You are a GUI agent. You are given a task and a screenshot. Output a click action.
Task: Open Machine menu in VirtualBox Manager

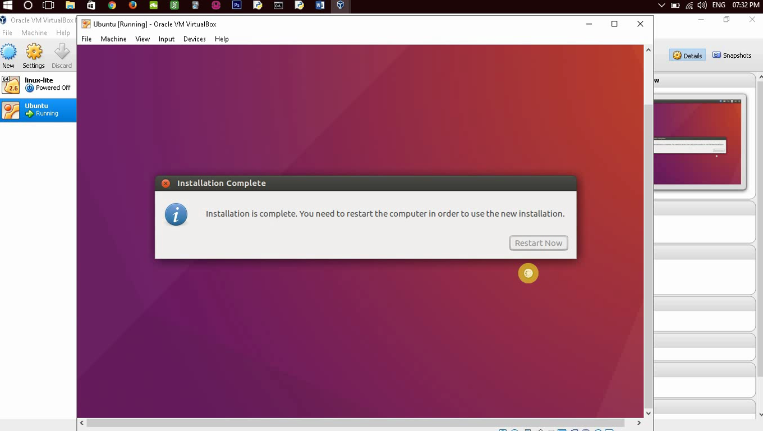(34, 33)
